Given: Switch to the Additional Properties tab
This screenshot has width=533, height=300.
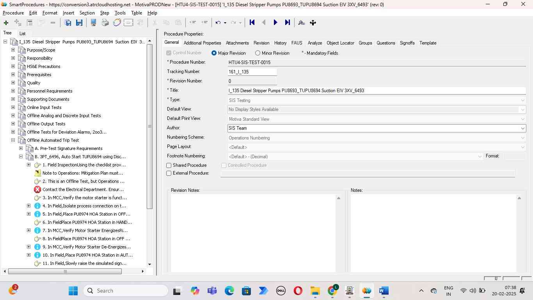Looking at the screenshot, I should [202, 43].
